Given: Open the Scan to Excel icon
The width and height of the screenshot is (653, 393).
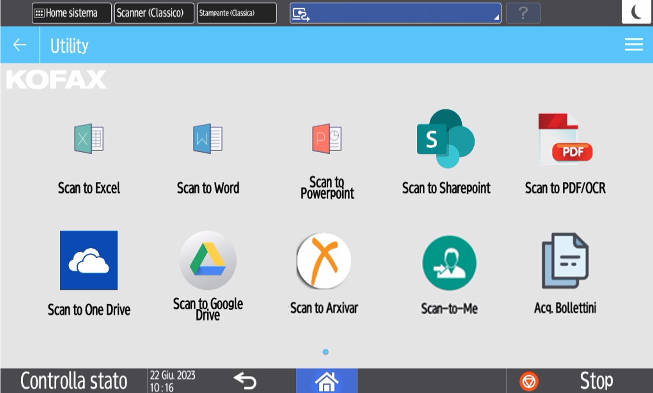Looking at the screenshot, I should (89, 139).
